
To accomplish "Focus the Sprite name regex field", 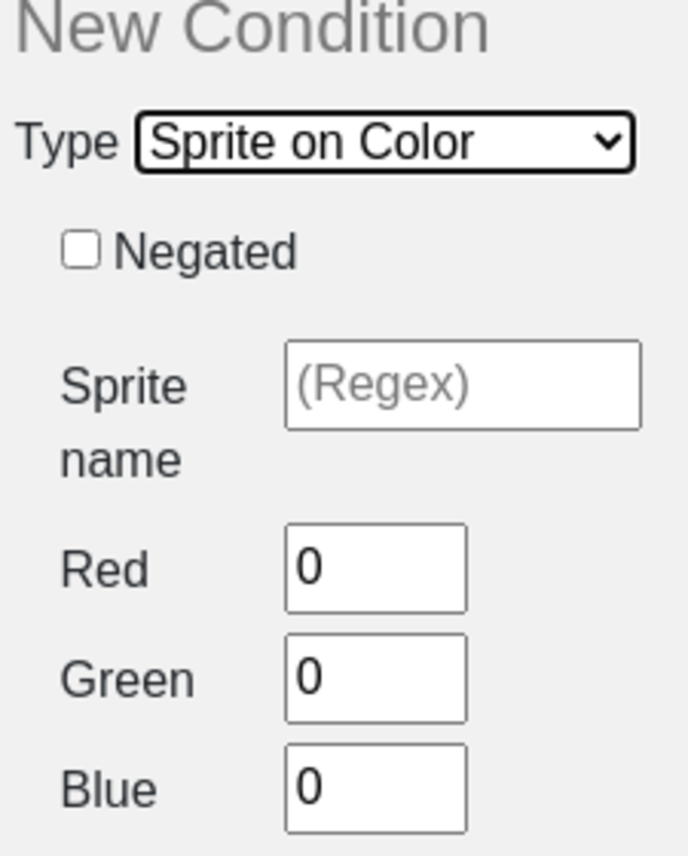I will 463,385.
